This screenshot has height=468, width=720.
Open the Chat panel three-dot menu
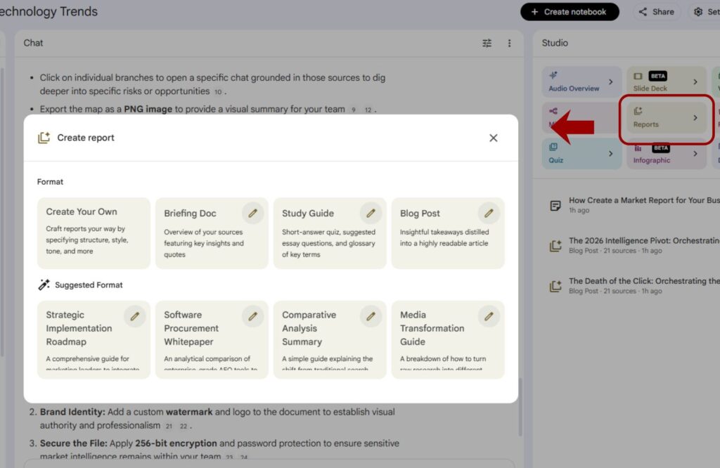click(x=510, y=44)
